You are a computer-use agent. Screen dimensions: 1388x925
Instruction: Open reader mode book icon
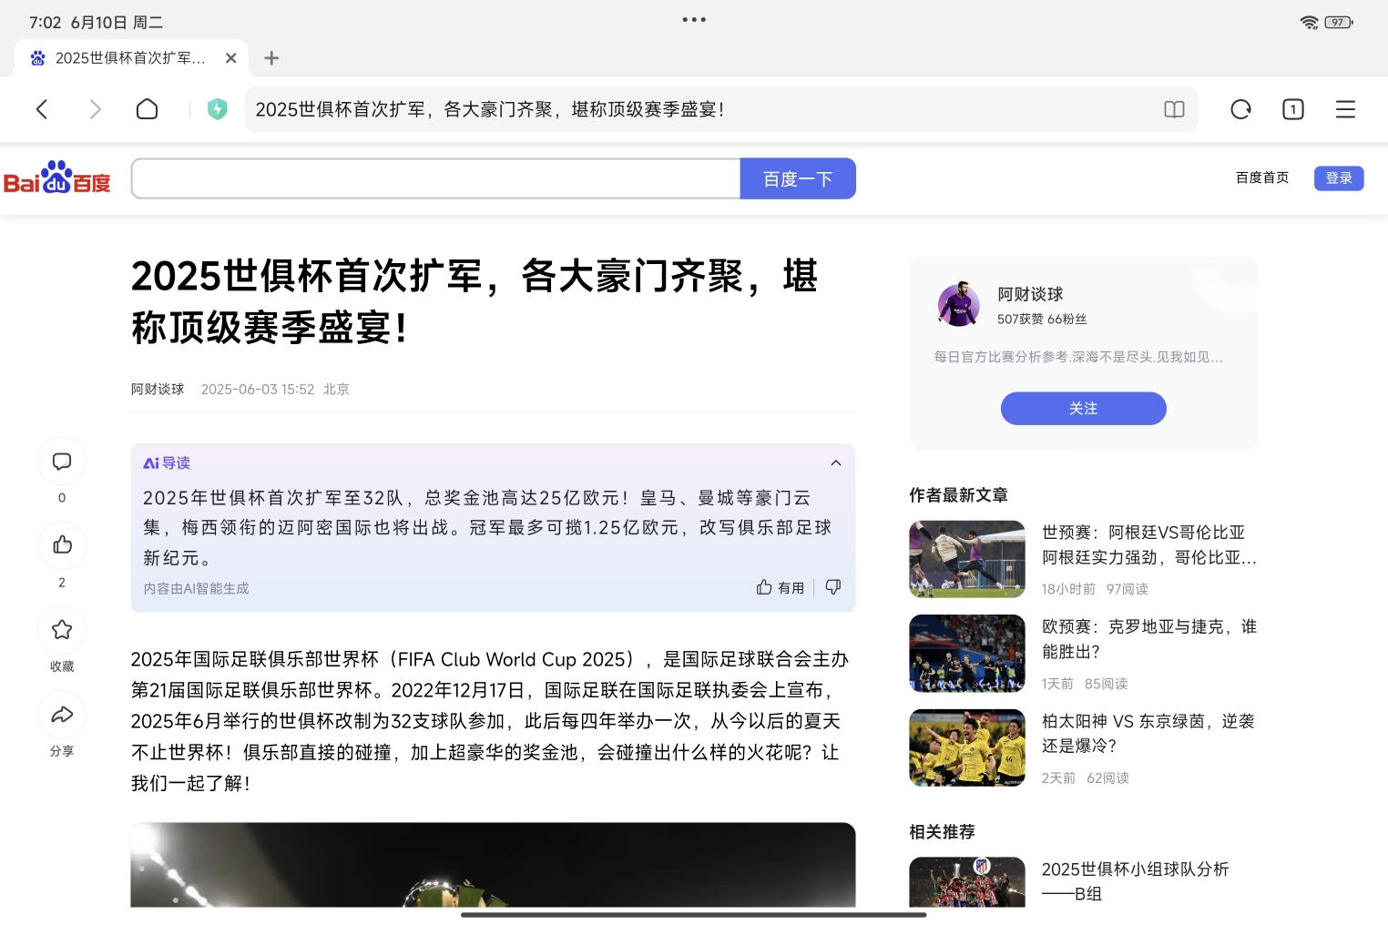coord(1174,109)
